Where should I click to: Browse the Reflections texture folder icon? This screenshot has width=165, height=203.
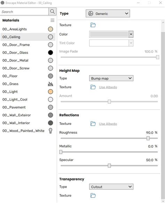point(93,124)
